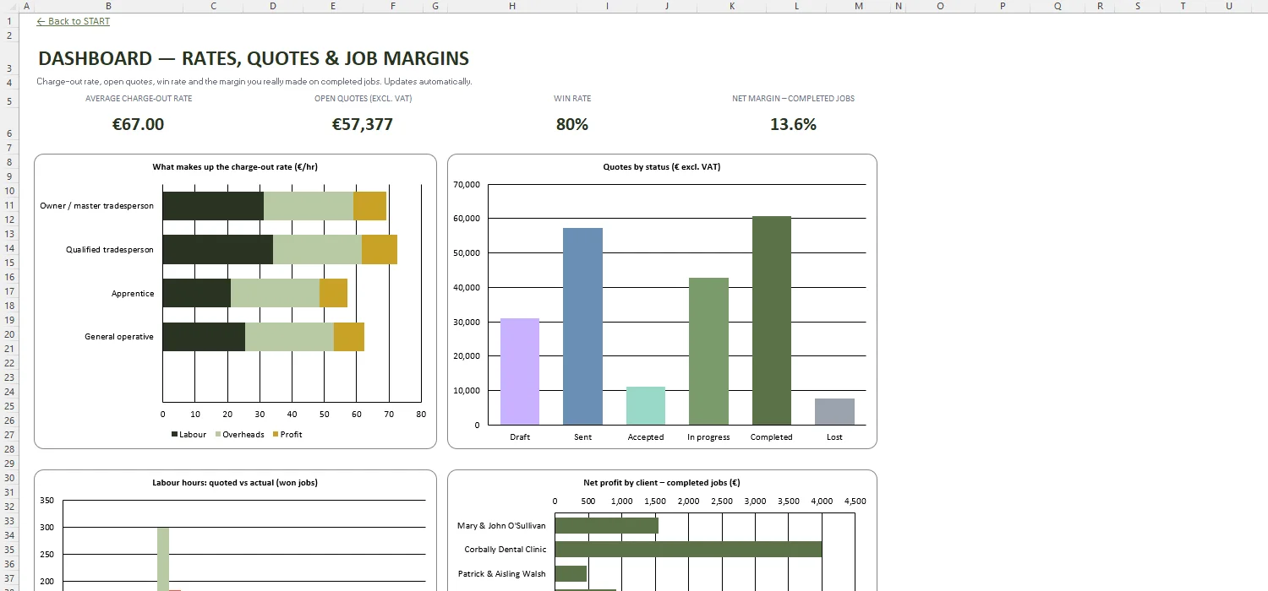
Task: Select the General operative Labour bar segment
Action: (x=204, y=337)
